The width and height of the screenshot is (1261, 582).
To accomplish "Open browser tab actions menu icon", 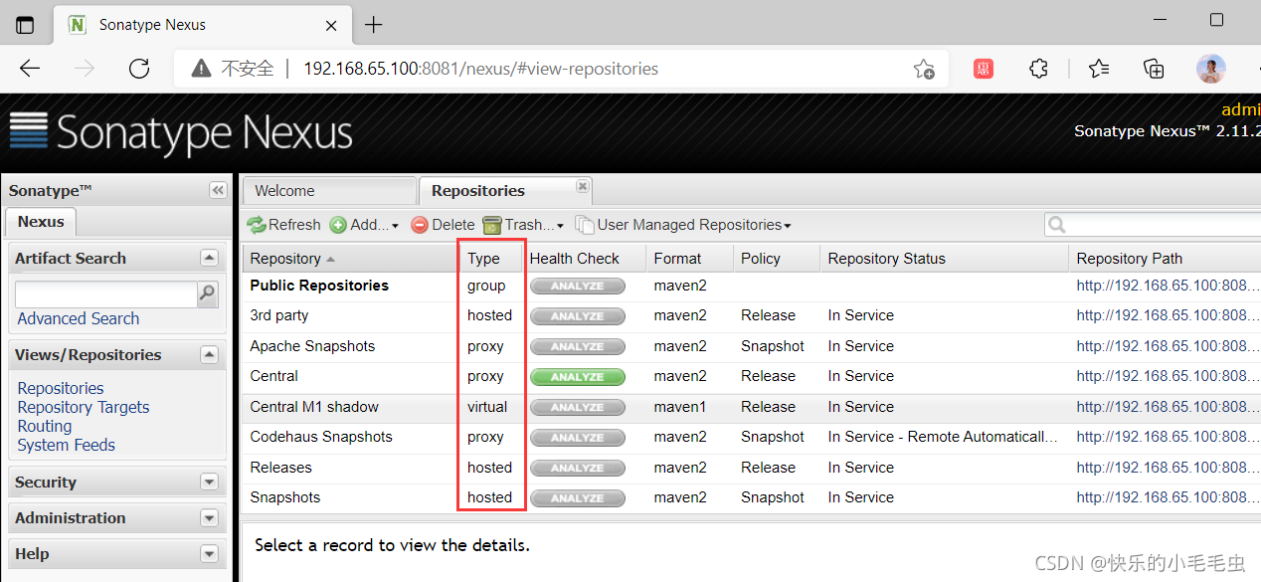I will coord(25,25).
